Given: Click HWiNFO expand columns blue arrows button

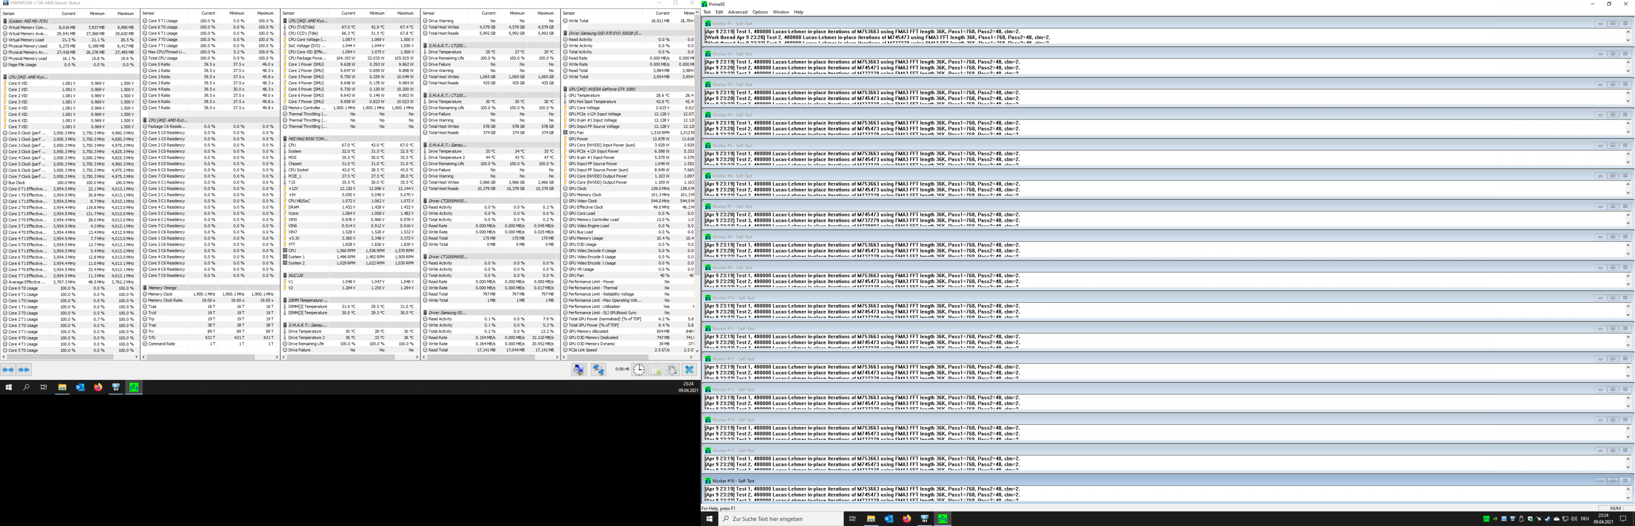Looking at the screenshot, I should 8,370.
